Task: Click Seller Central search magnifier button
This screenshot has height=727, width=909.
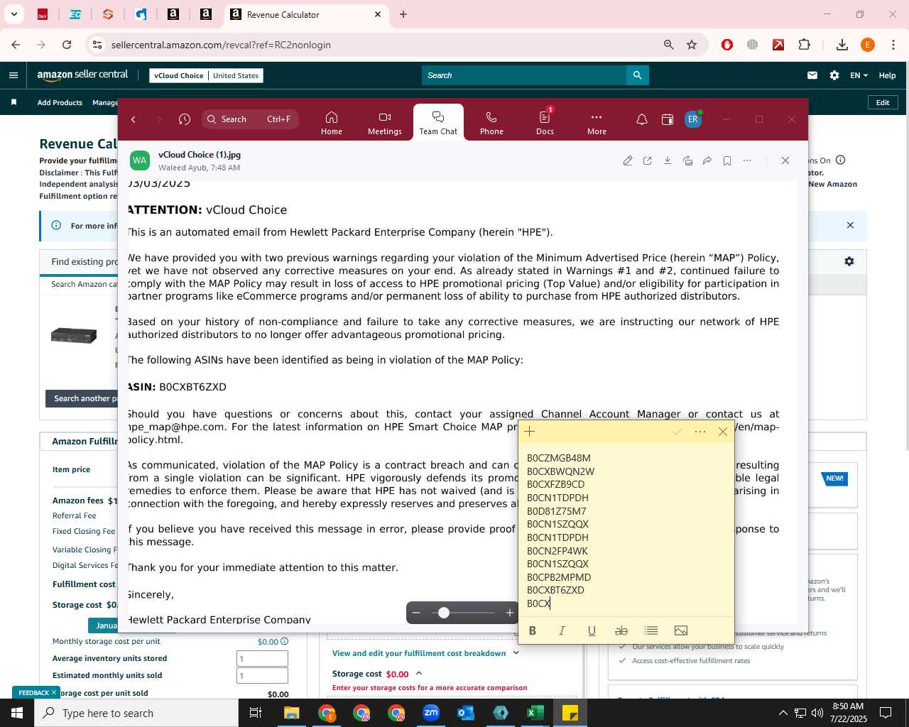Action: [638, 75]
